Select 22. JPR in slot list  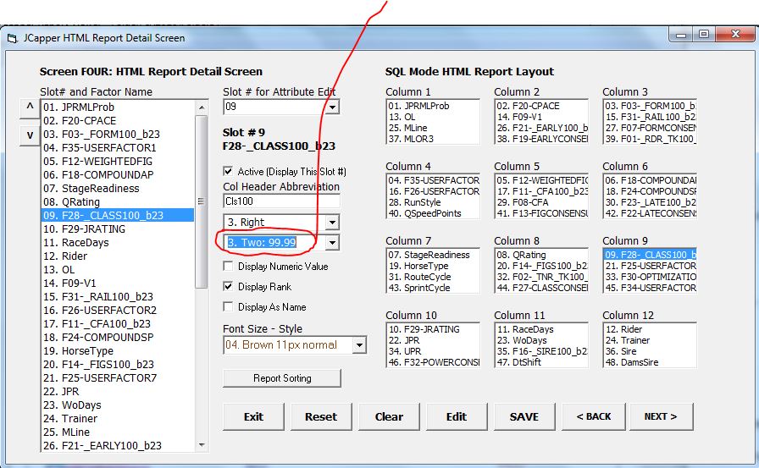pos(118,392)
